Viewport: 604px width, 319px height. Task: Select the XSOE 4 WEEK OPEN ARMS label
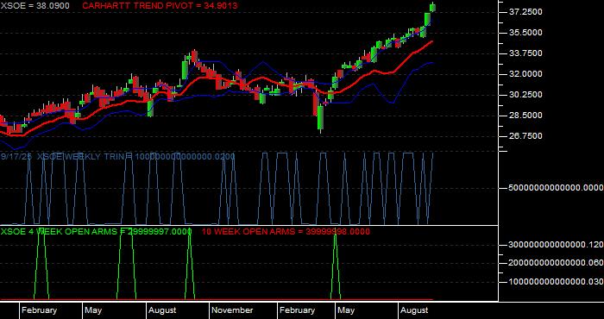click(97, 231)
